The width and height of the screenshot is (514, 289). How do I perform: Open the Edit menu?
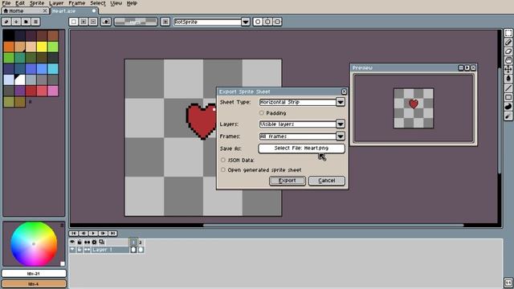pyautogui.click(x=20, y=3)
